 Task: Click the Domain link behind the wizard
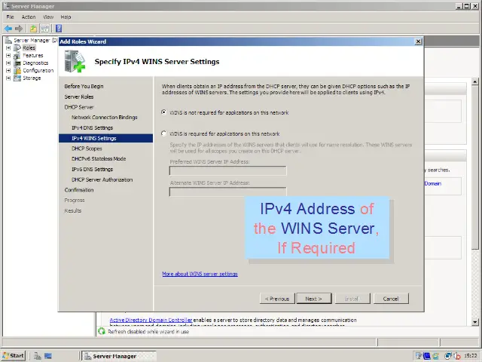(433, 183)
